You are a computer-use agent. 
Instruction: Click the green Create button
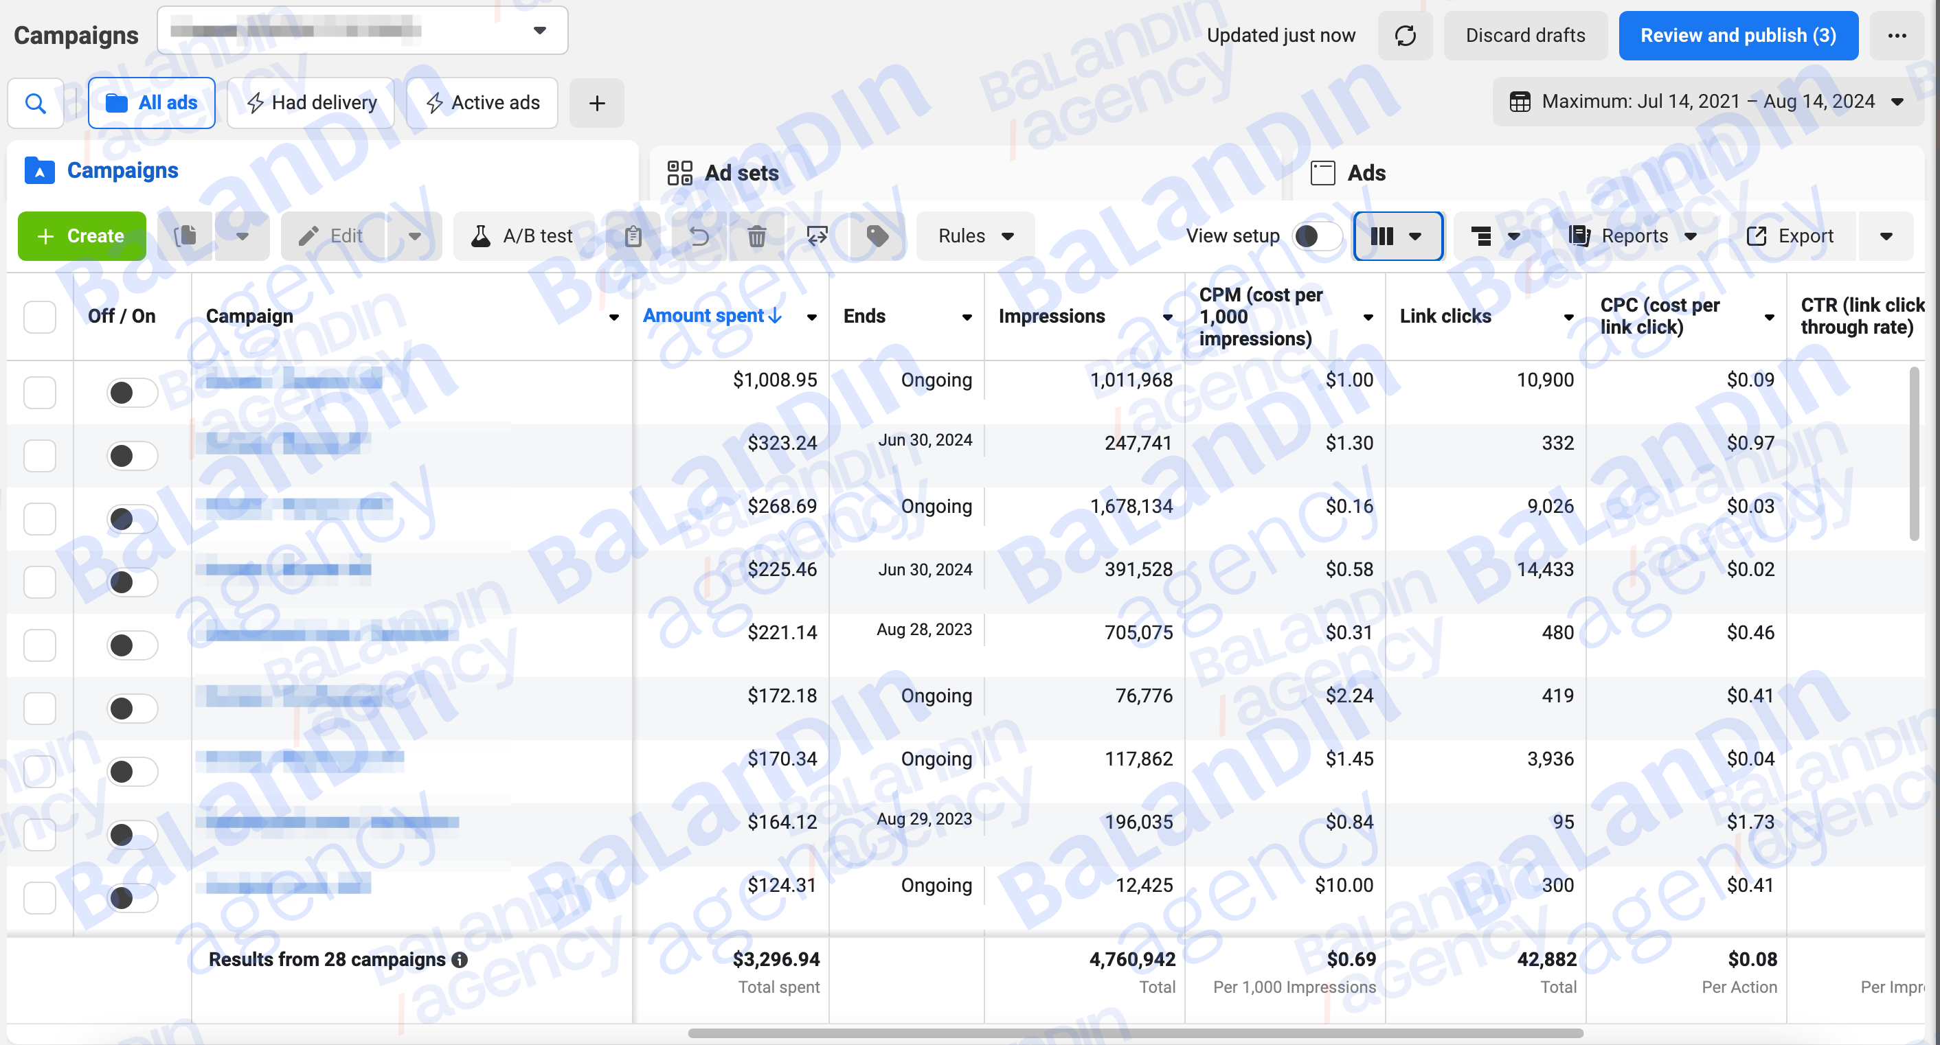81,236
